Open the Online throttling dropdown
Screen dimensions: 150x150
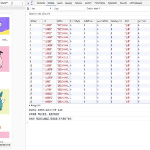coord(4,3)
